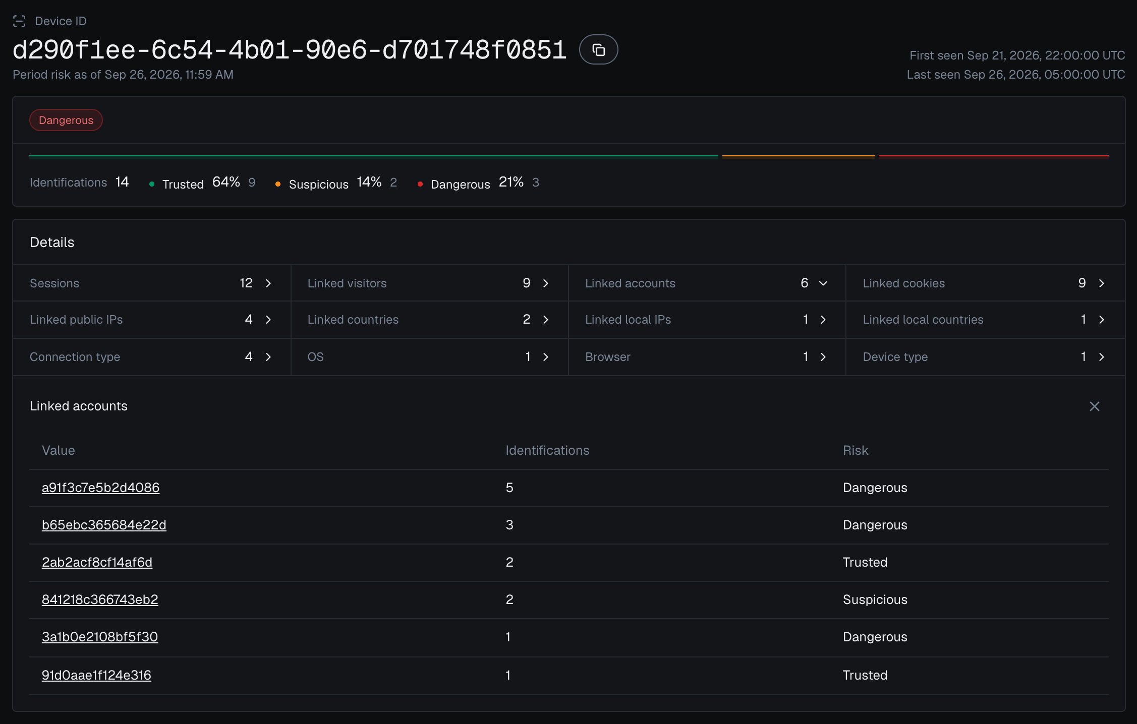Screen dimensions: 1137x724
Task: Open account 841218c366743eb2
Action: pos(100,599)
